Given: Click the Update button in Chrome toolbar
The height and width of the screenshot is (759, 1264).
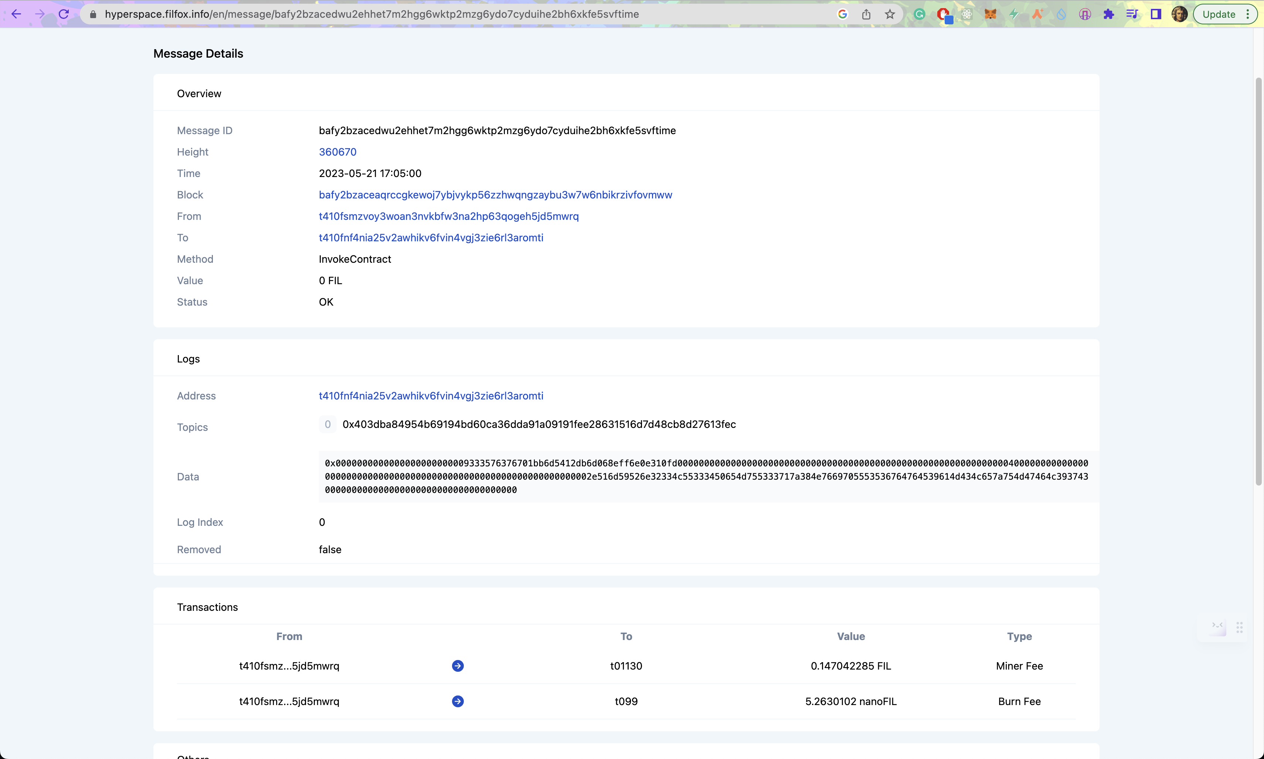Looking at the screenshot, I should pos(1219,14).
